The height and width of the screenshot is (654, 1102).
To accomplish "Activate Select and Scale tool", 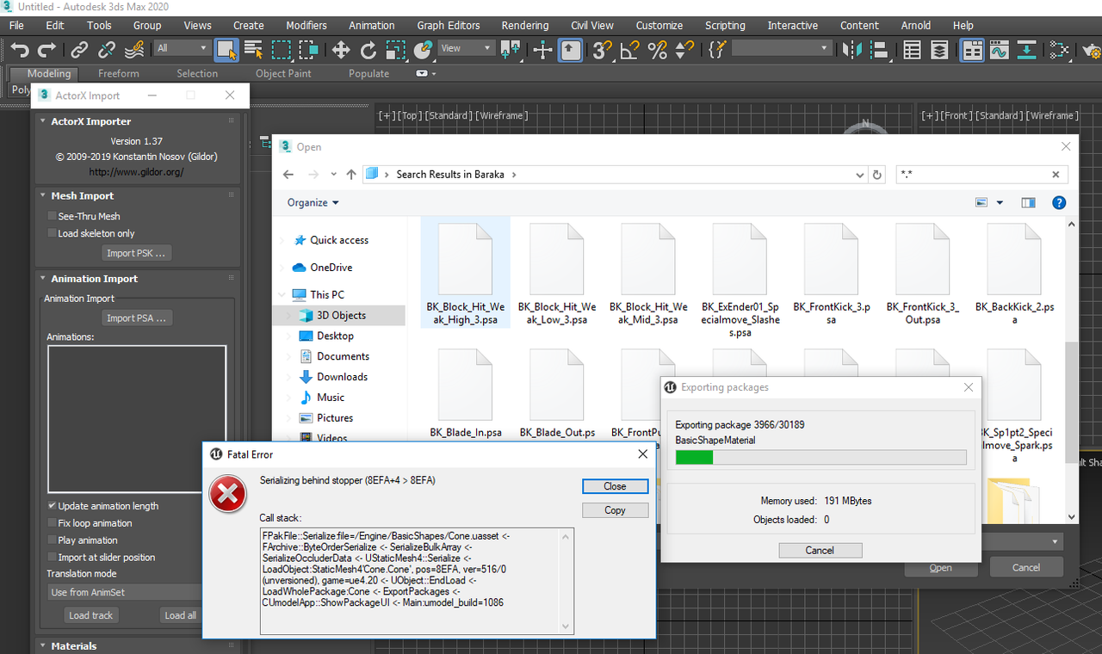I will pyautogui.click(x=396, y=50).
